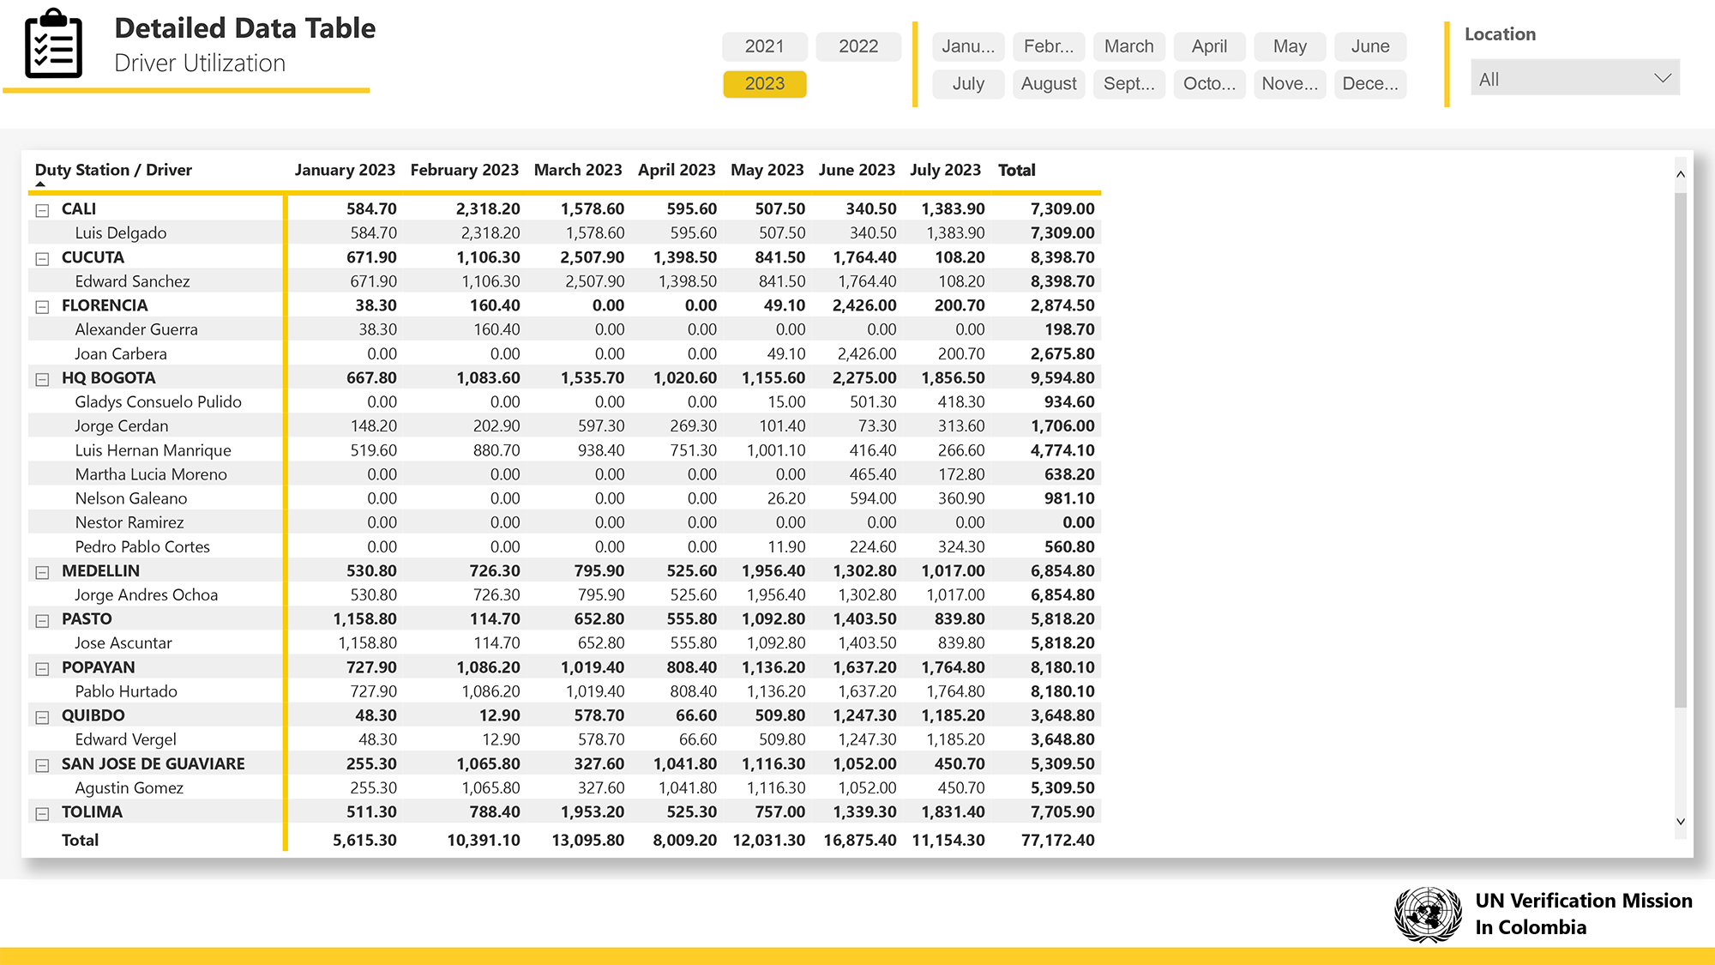Filter by June month button
Viewport: 1715px width, 965px height.
[1370, 46]
